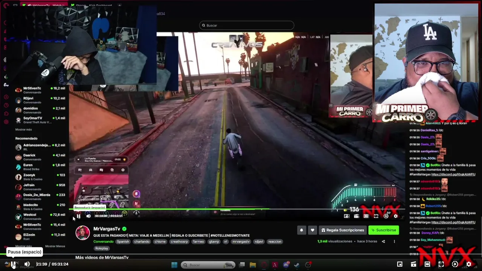Open the embedded video's playback speed icon

386,216
